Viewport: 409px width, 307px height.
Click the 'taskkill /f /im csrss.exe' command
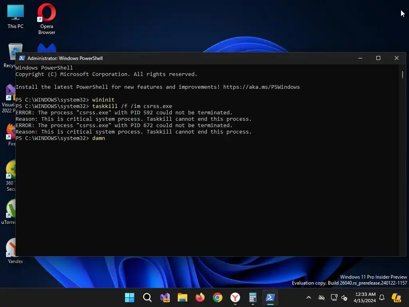(x=132, y=106)
